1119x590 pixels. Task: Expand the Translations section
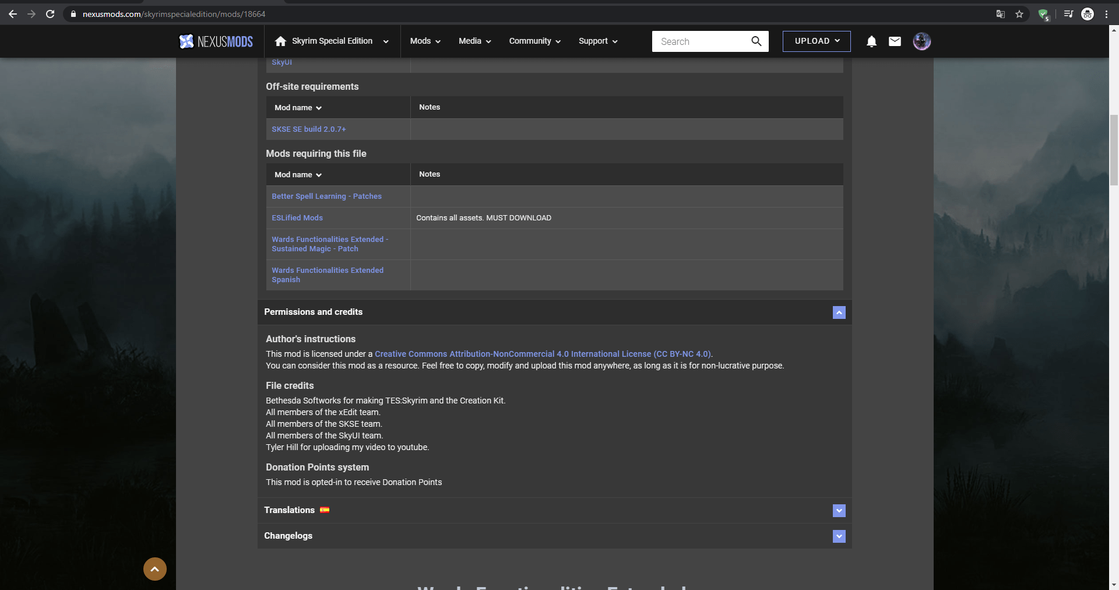[839, 511]
